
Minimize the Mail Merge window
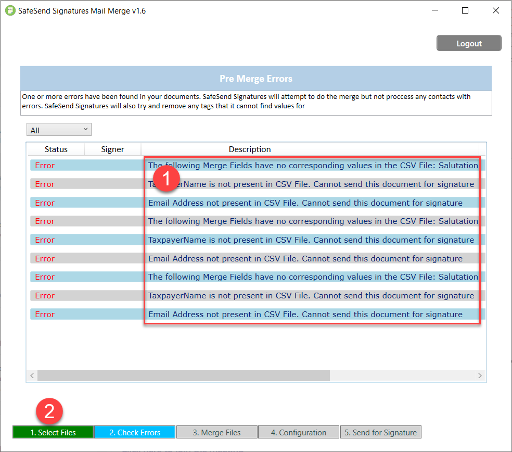[434, 10]
